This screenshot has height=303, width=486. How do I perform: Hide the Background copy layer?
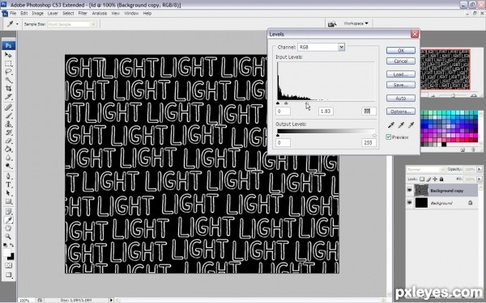(410, 191)
